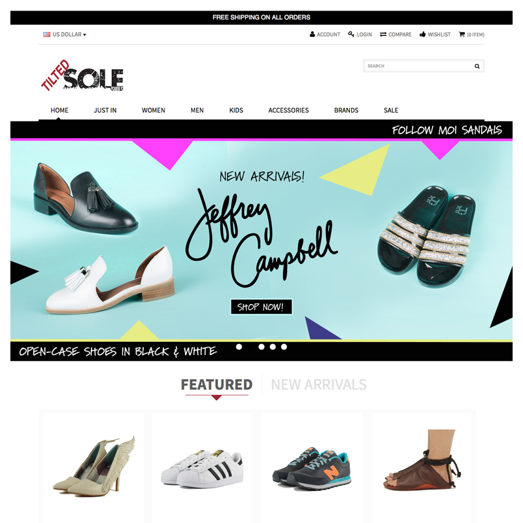Open the Just In link
523x523 pixels.
105,110
